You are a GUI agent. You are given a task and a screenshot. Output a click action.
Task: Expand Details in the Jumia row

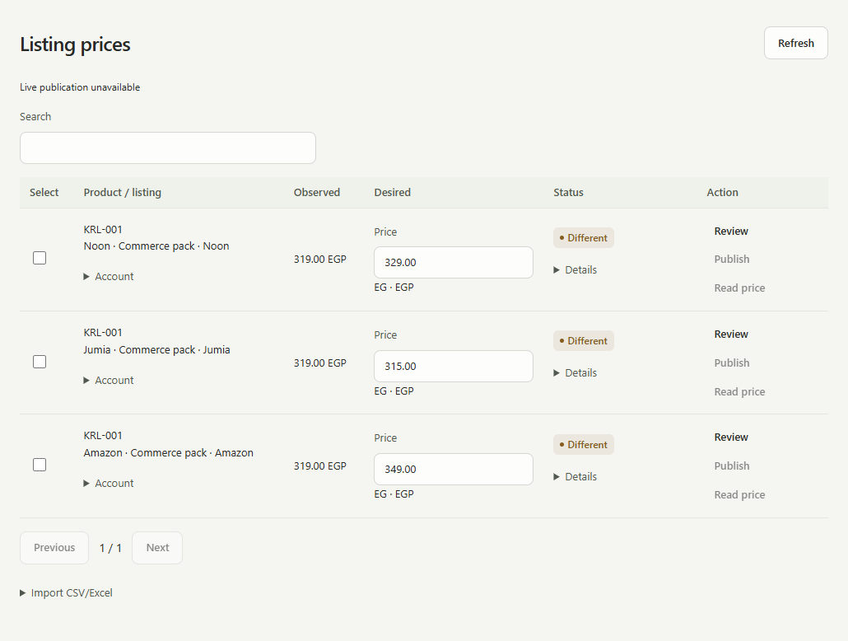[575, 372]
